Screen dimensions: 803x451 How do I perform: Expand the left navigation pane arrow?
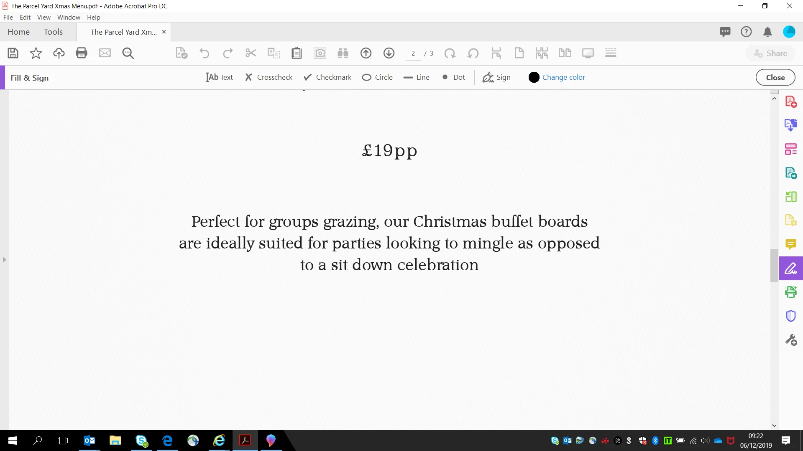click(4, 260)
